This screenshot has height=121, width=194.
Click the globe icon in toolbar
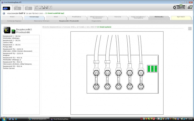coord(47,7)
